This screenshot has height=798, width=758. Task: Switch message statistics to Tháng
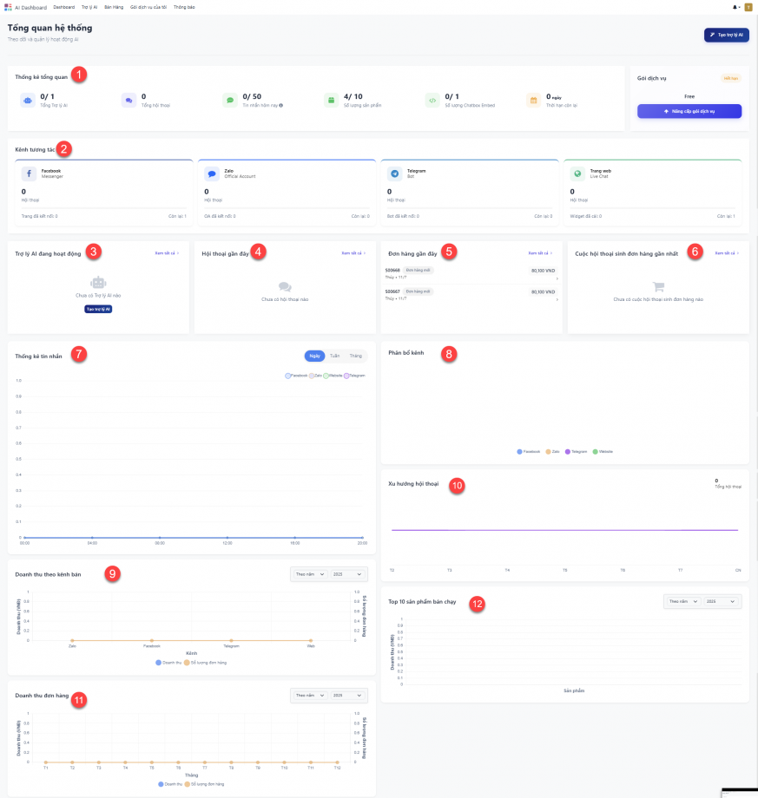(355, 356)
